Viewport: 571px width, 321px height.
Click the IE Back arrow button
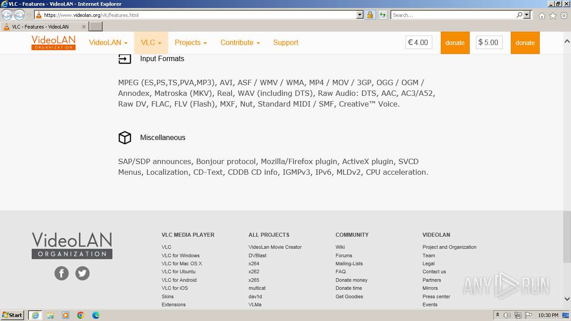pos(7,15)
